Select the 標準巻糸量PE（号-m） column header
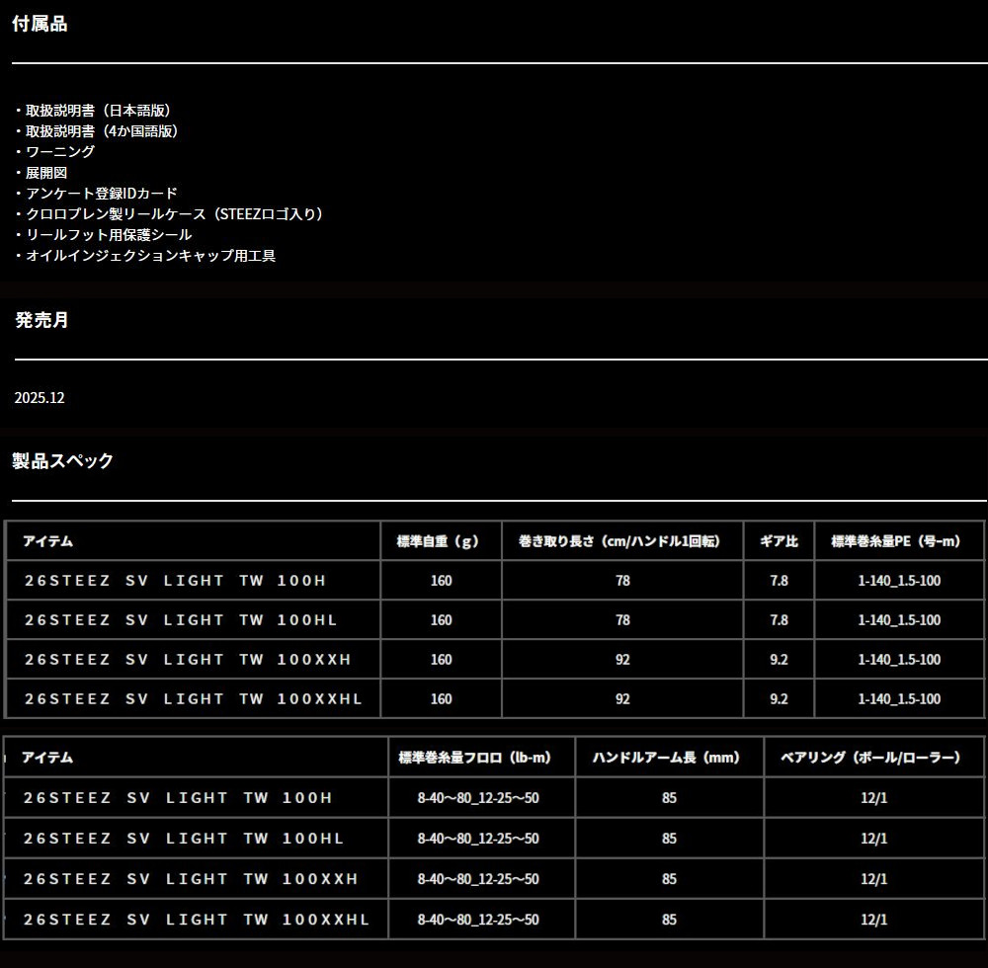The height and width of the screenshot is (968, 988). [x=895, y=541]
